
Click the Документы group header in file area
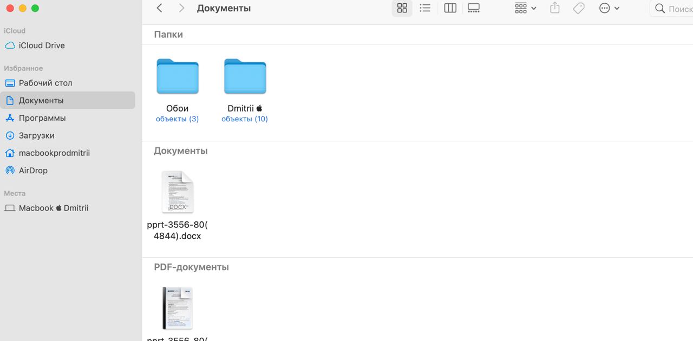click(181, 150)
